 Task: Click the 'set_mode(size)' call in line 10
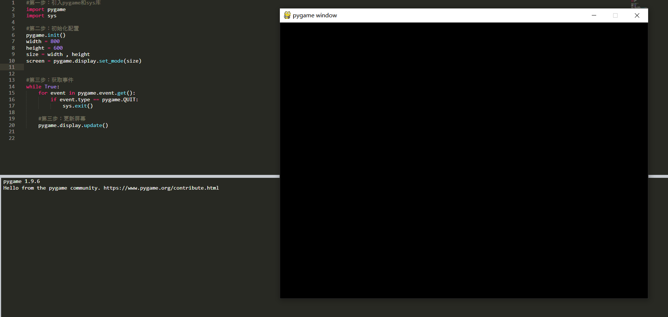click(120, 61)
